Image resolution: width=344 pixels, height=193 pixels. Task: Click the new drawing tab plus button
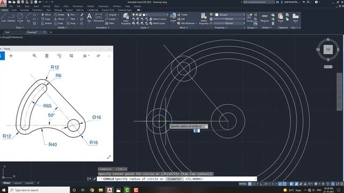(x=51, y=32)
